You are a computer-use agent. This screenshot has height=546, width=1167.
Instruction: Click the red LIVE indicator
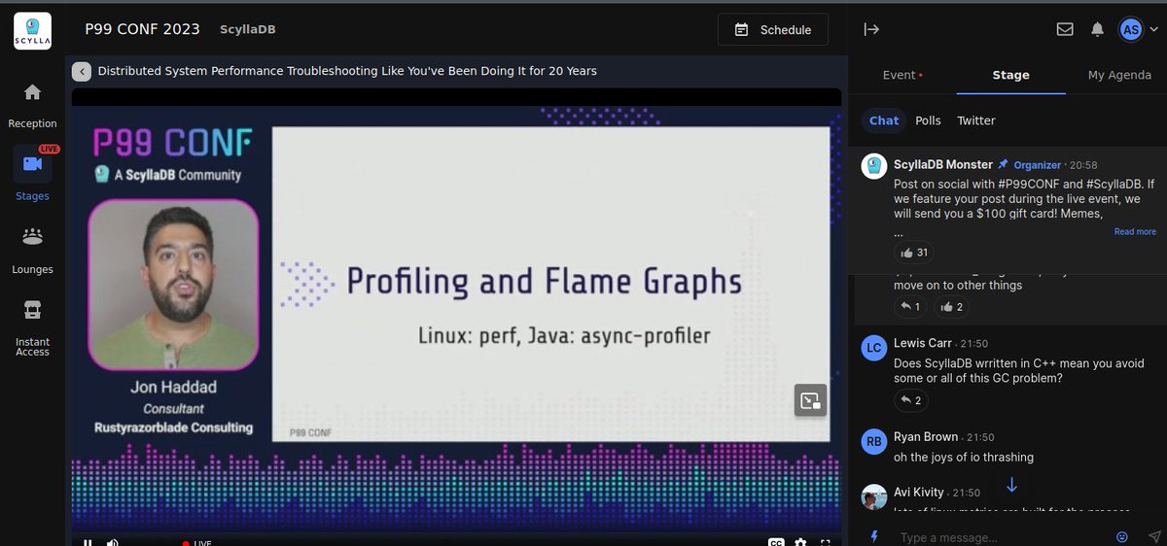point(197,542)
